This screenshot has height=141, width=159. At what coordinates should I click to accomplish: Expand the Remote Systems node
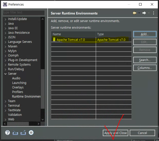tap(6, 65)
